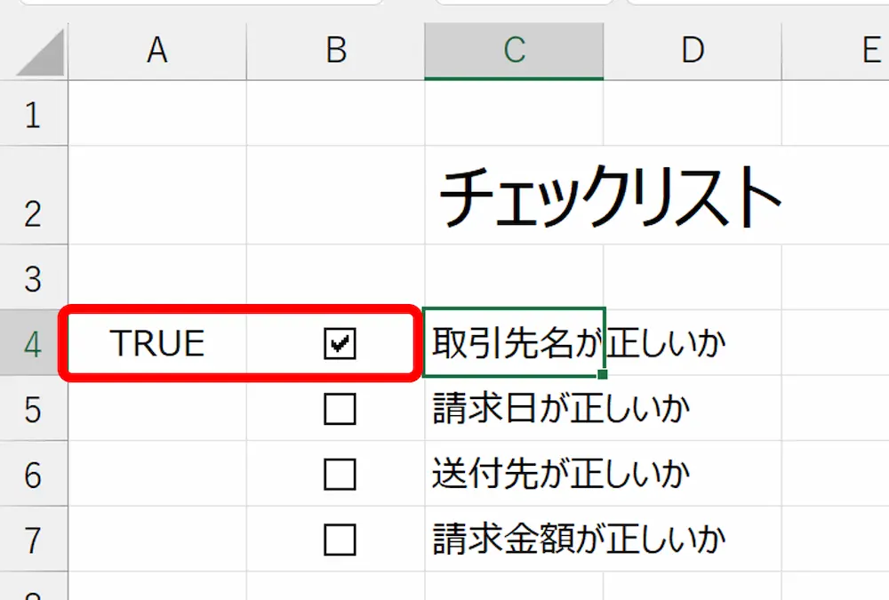Select column A header
Image resolution: width=889 pixels, height=600 pixels.
tap(157, 51)
